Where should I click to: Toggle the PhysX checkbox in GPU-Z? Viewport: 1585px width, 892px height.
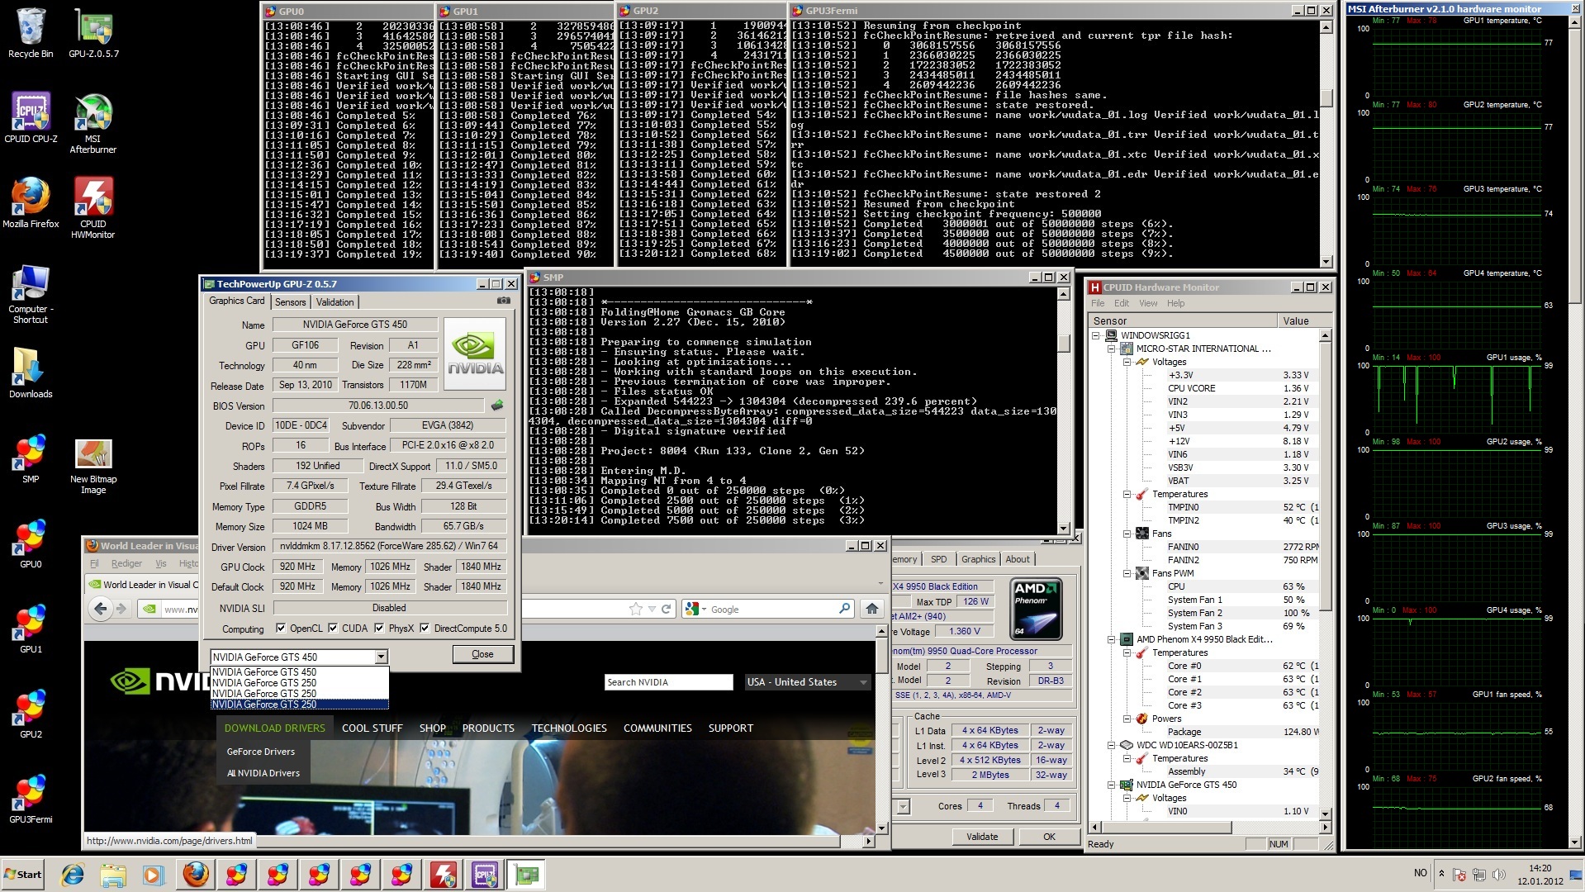tap(379, 629)
